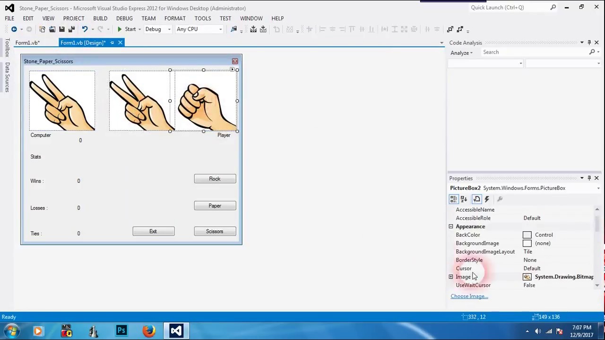Open the Start button dropdown arrow
Screen dimensions: 605x340
pos(140,29)
